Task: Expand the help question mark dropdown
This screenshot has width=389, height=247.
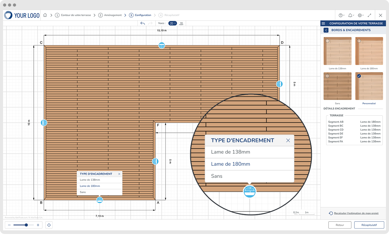Action: pos(341,15)
